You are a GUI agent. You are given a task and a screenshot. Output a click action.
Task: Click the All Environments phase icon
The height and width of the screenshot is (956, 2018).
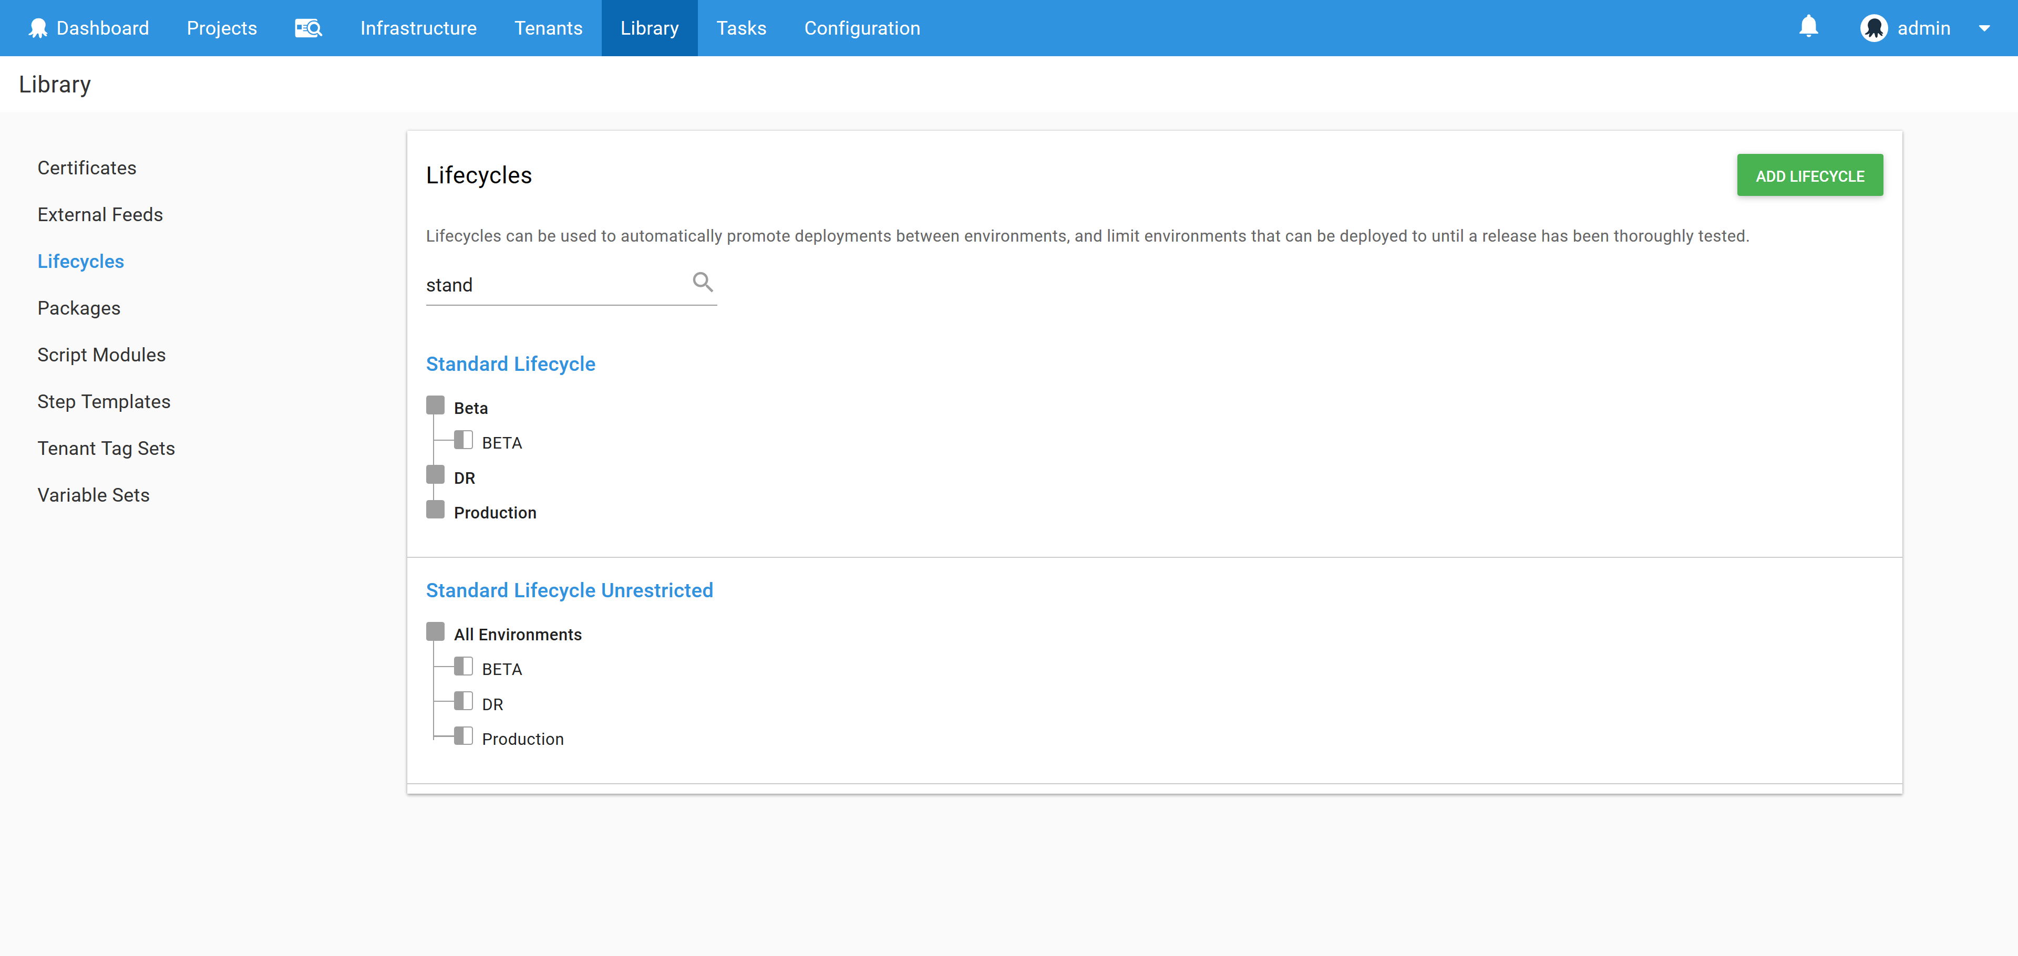[435, 632]
